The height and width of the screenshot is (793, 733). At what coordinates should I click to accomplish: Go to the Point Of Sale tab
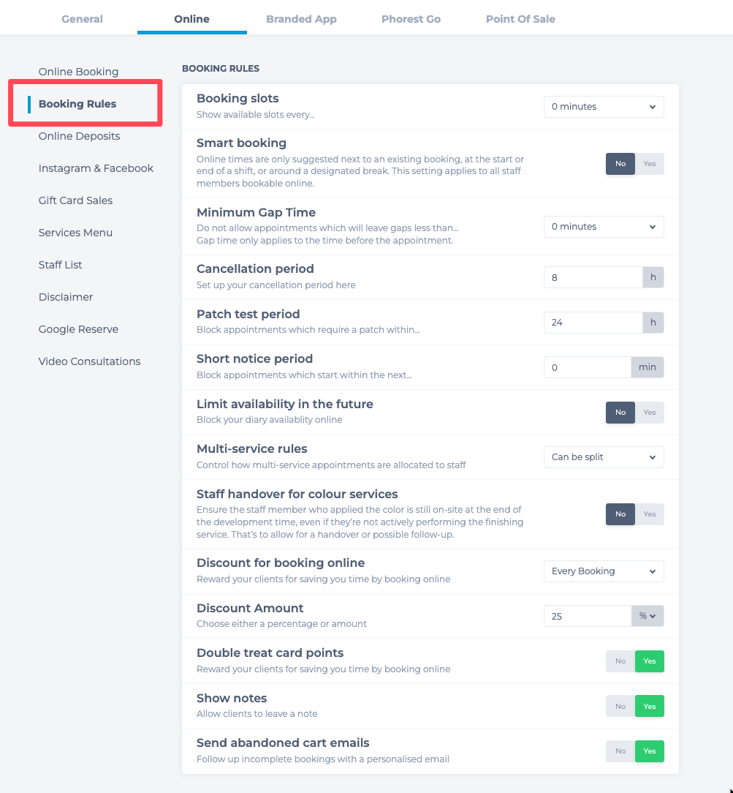pyautogui.click(x=520, y=19)
